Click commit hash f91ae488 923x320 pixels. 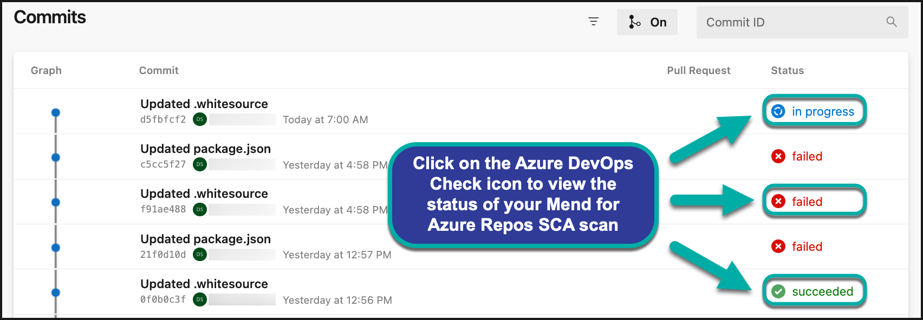coord(163,209)
